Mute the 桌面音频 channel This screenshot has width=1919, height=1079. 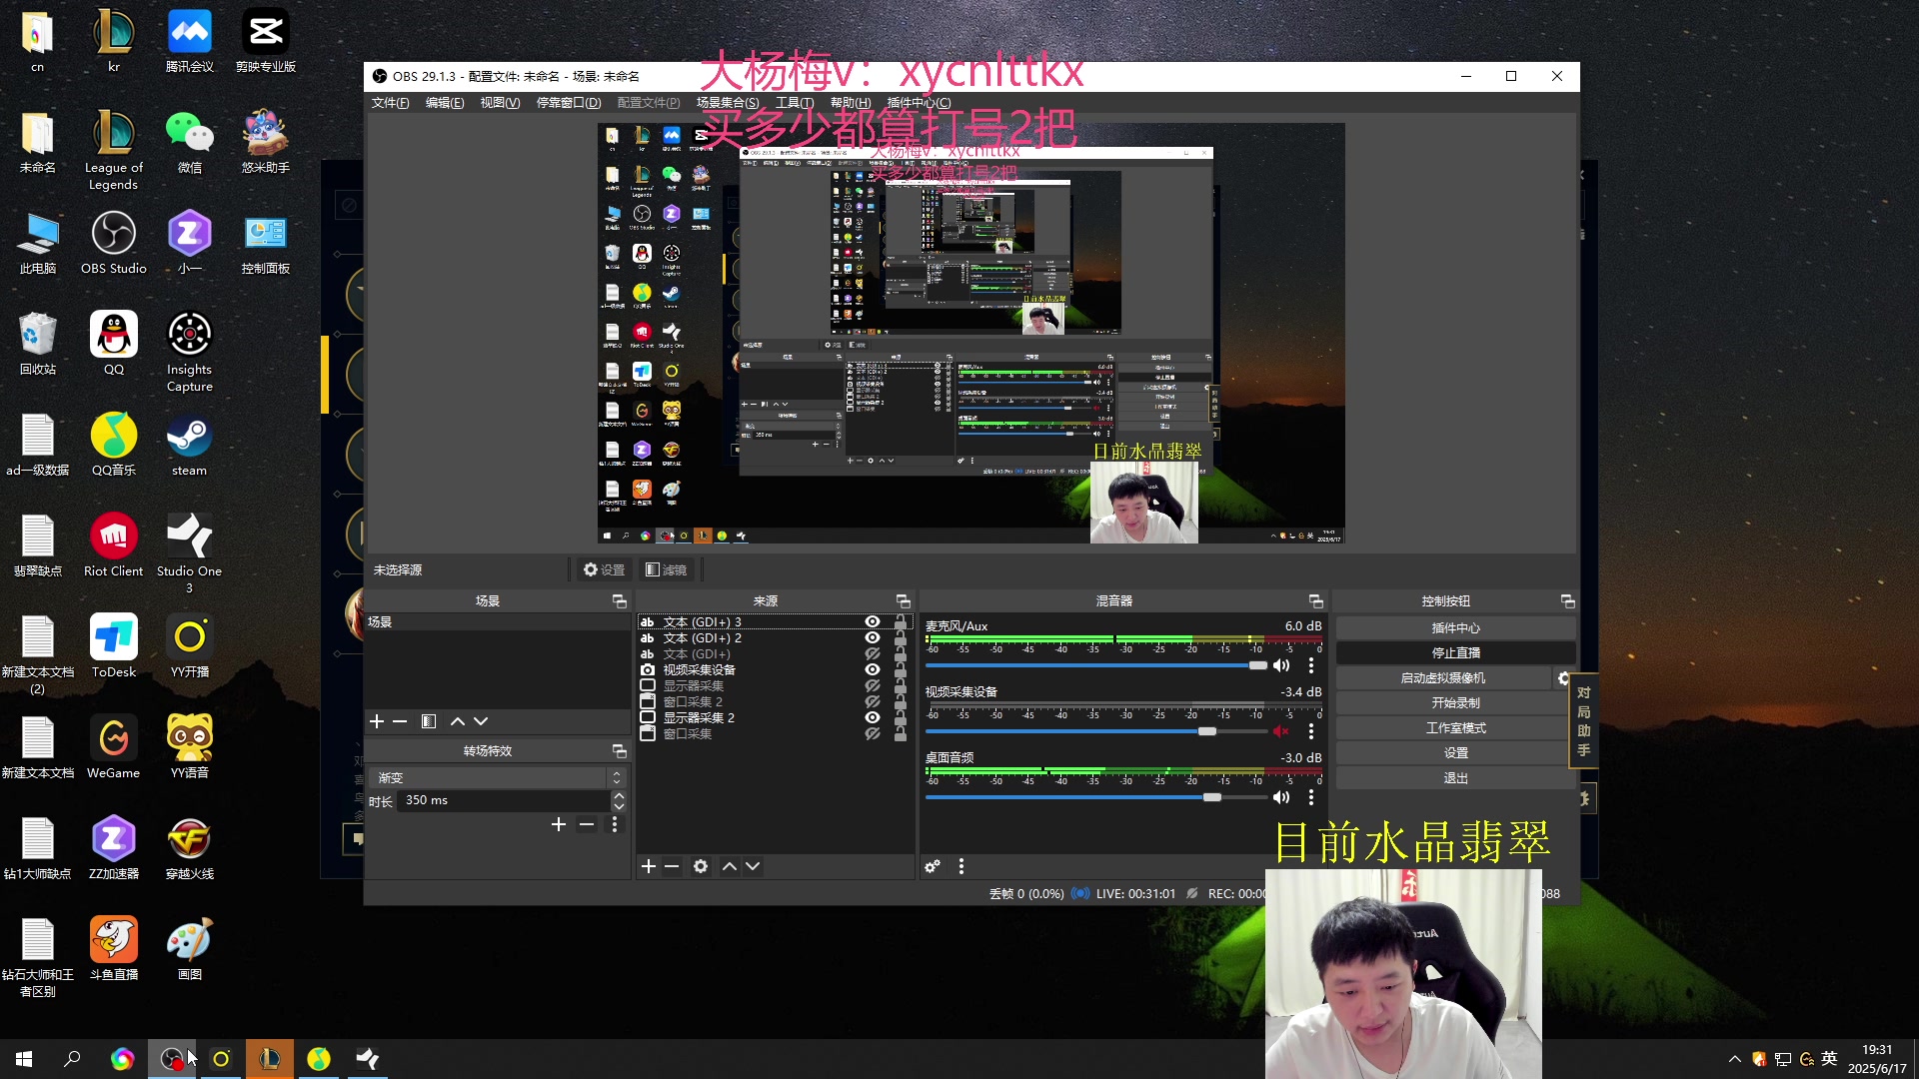[x=1281, y=797]
